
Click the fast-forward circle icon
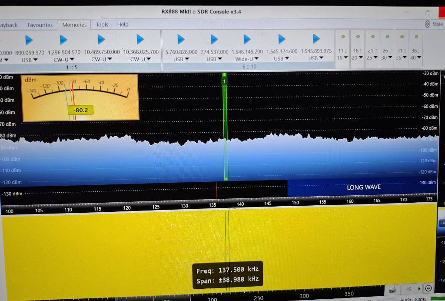[428, 288]
